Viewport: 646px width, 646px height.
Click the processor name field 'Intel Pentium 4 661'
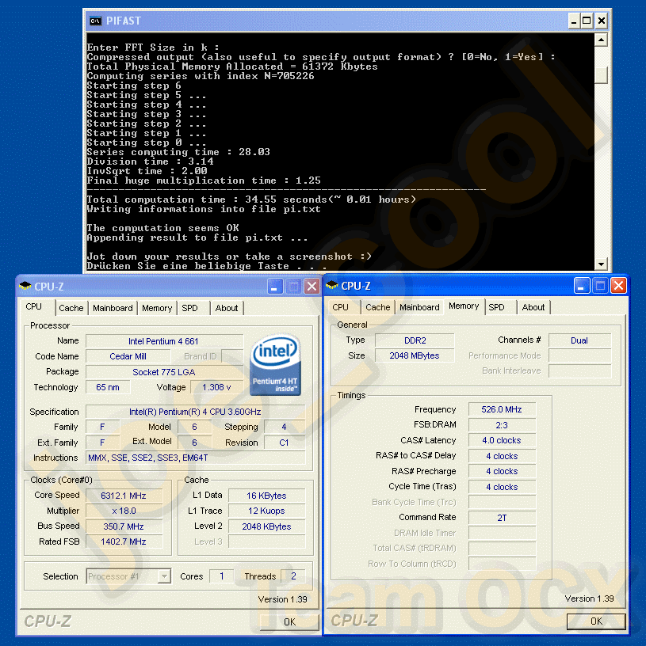[164, 341]
